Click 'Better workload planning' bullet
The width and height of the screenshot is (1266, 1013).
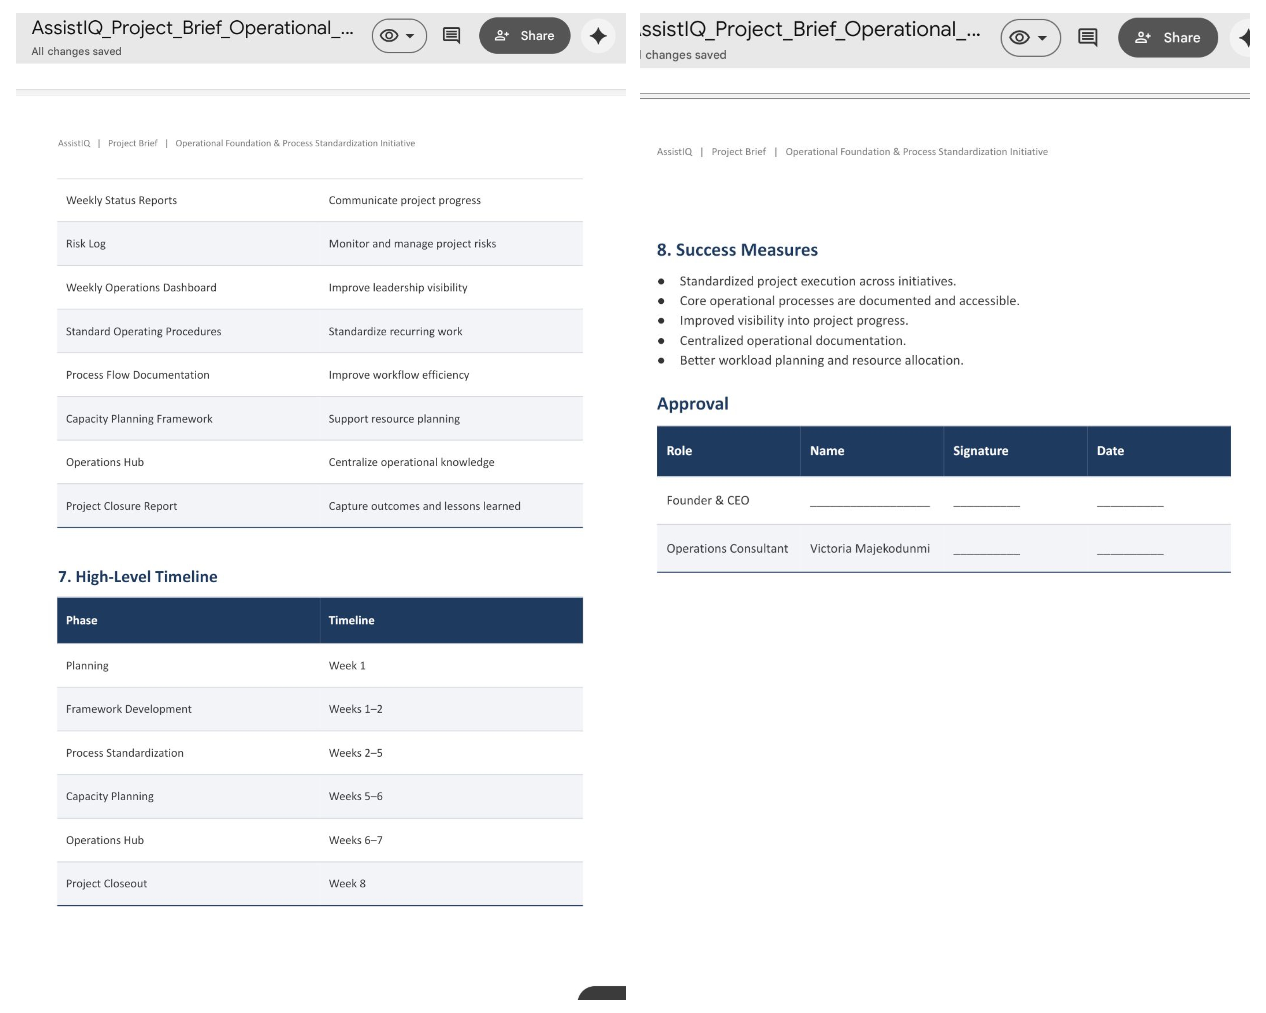click(x=822, y=360)
